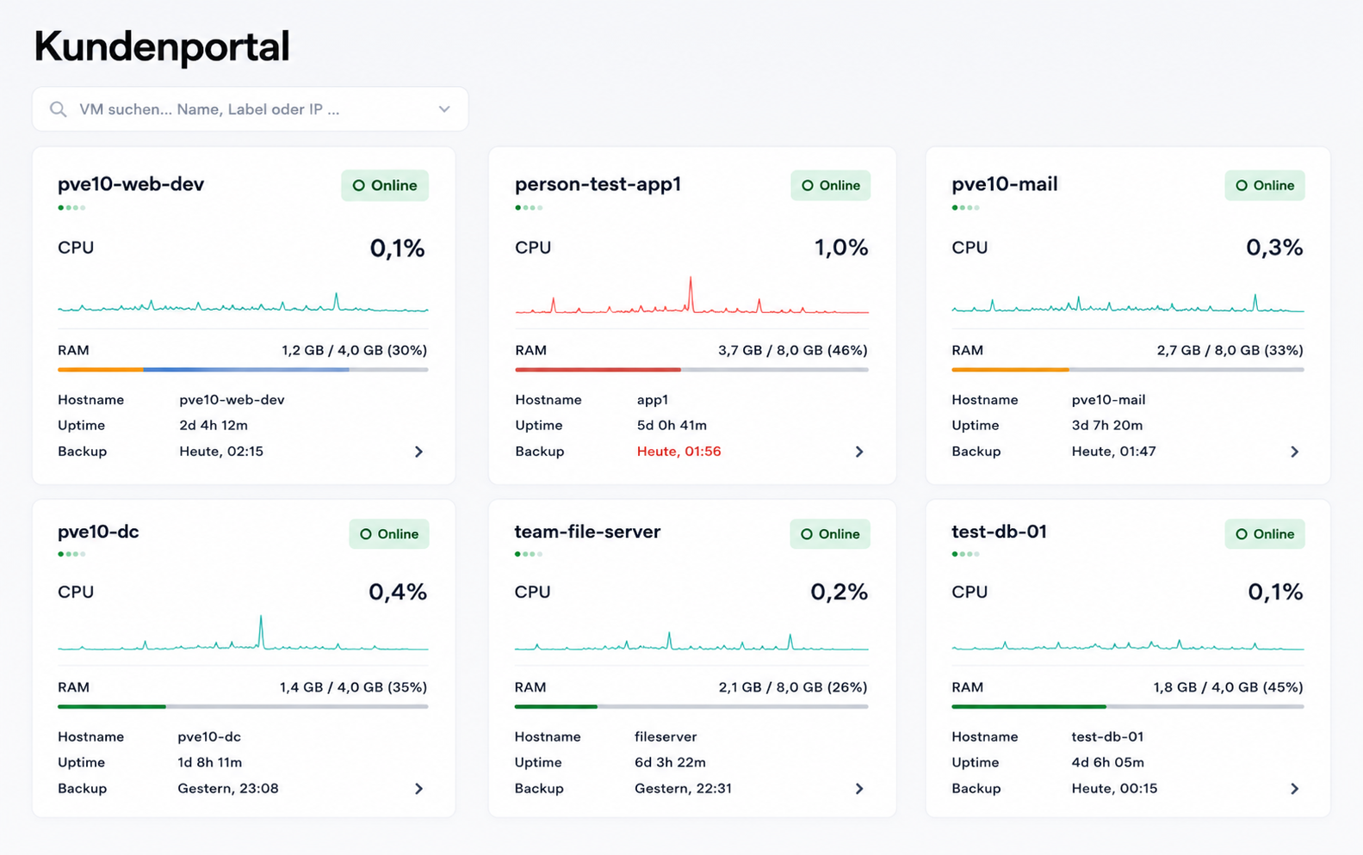Focus the VM suchen search field

pos(251,109)
